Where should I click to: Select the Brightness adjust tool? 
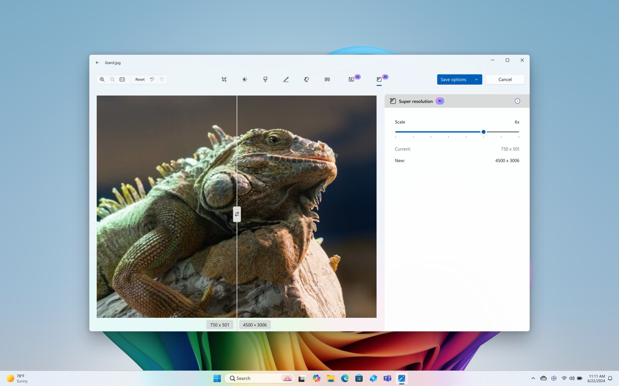coord(245,79)
